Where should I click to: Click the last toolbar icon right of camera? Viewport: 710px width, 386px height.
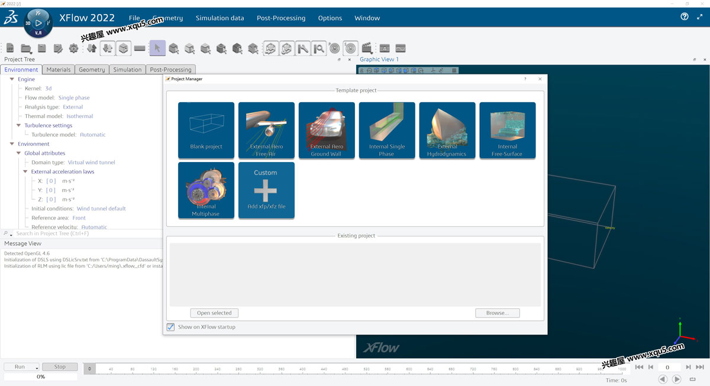coord(401,48)
